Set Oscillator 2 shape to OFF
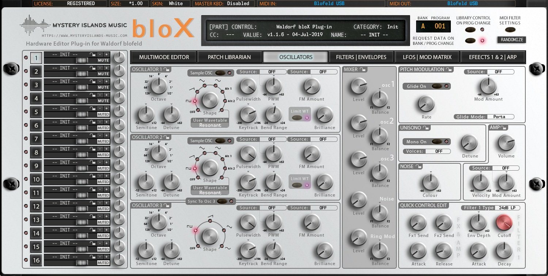 click(x=198, y=178)
